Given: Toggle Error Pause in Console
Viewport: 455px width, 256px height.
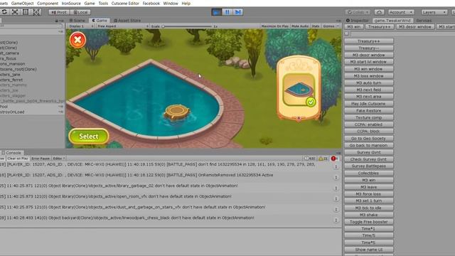Looking at the screenshot, I should [41, 159].
